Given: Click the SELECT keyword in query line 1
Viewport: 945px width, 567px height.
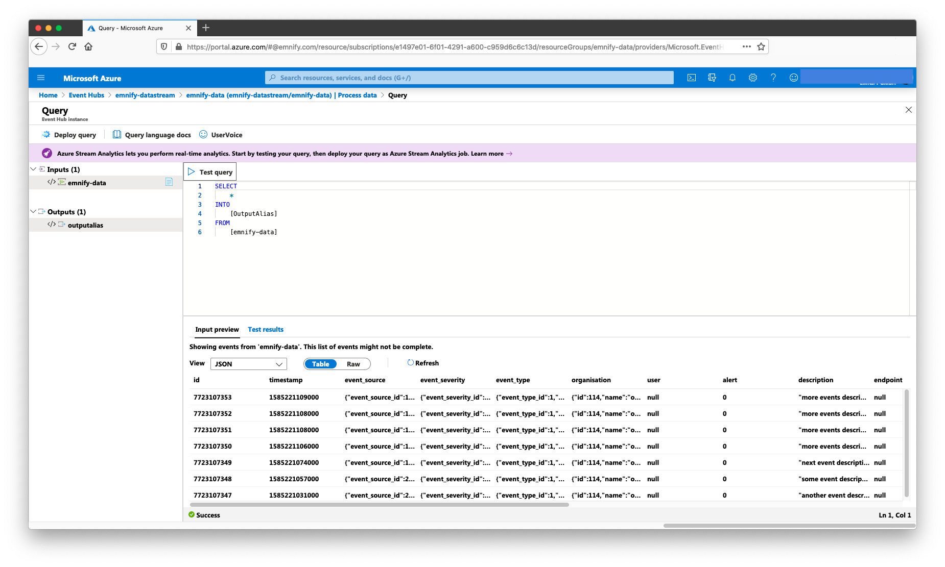Looking at the screenshot, I should coord(226,186).
